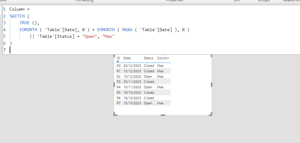Select the R5 cell in the ID column
The image size is (300, 143).
click(119, 93)
